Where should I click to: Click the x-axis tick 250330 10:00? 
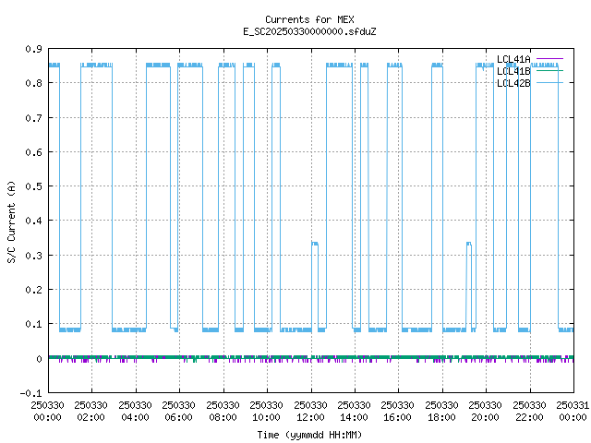[267, 412]
